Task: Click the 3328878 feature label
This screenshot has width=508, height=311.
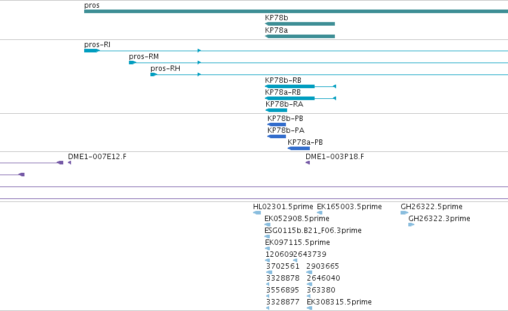Action: pyautogui.click(x=283, y=278)
